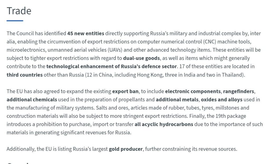Click the bold text '45 new entities'

pos(86,33)
